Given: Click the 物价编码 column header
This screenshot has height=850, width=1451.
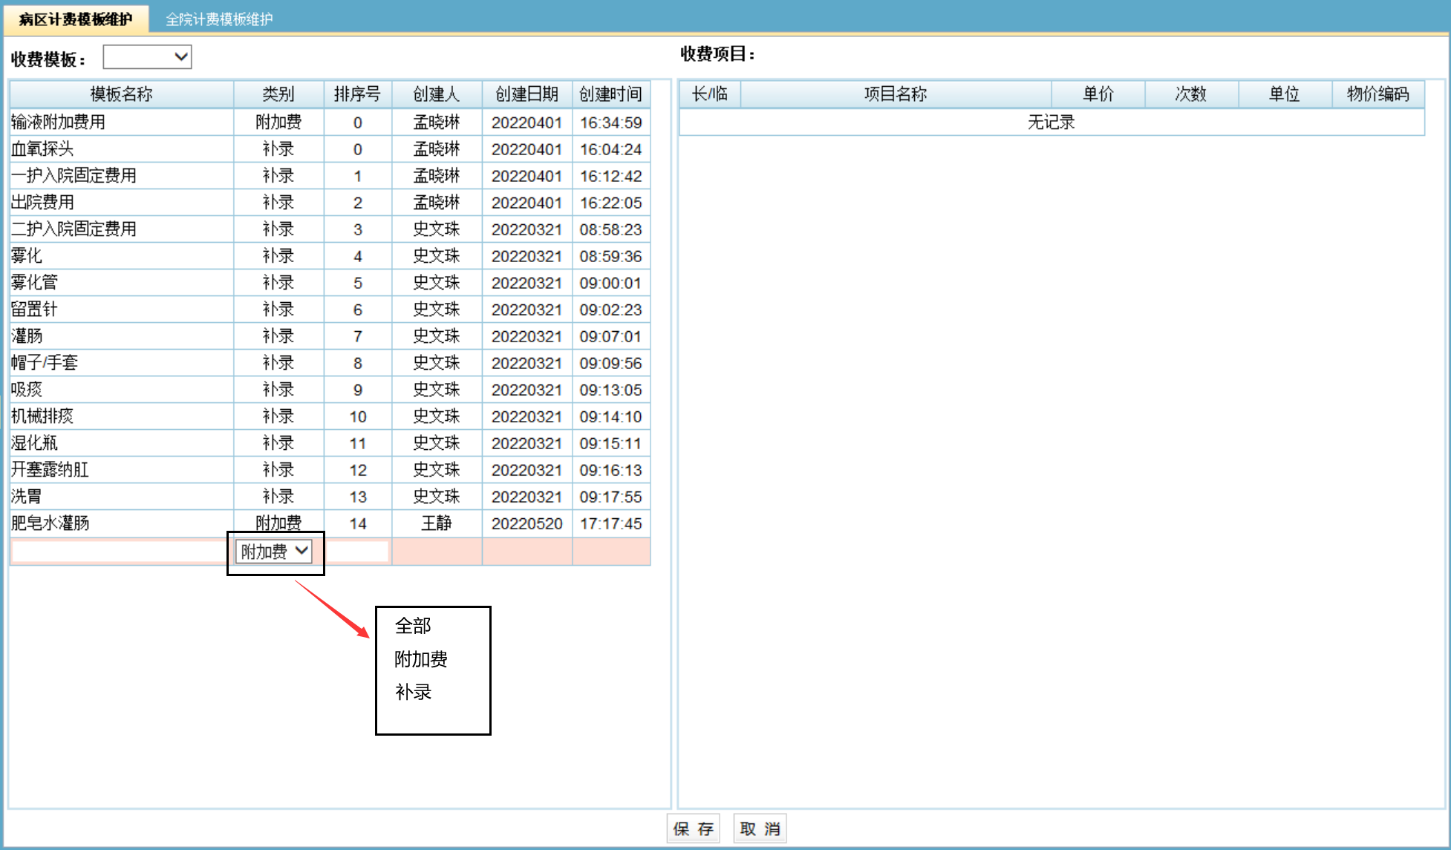Looking at the screenshot, I should pyautogui.click(x=1377, y=94).
